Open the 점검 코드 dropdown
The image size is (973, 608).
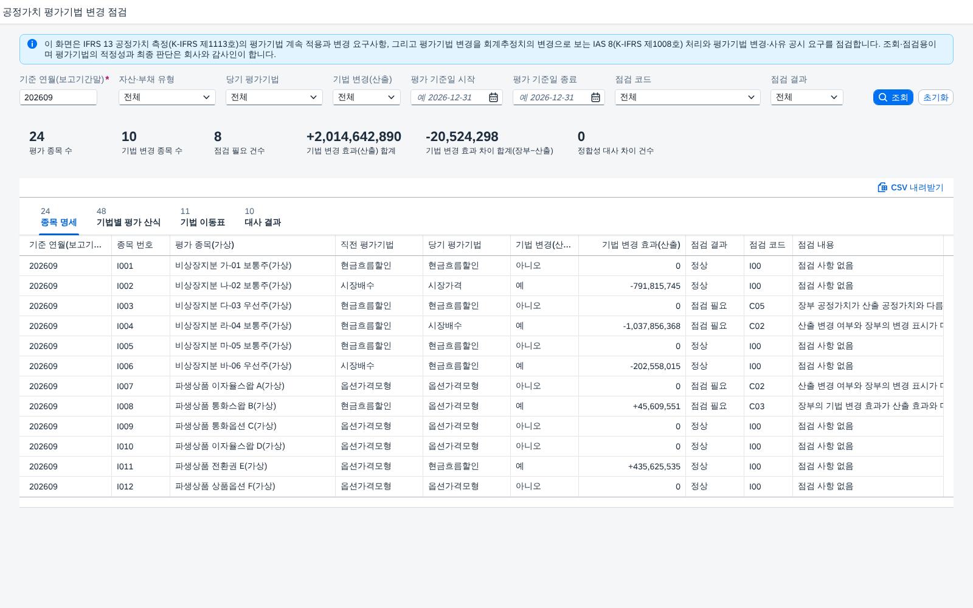[688, 97]
